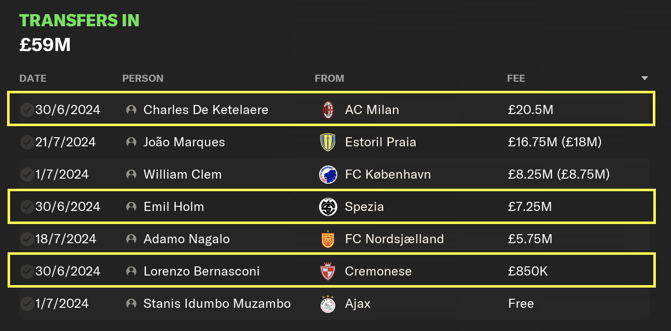Open Emil Holm's player profile

174,207
